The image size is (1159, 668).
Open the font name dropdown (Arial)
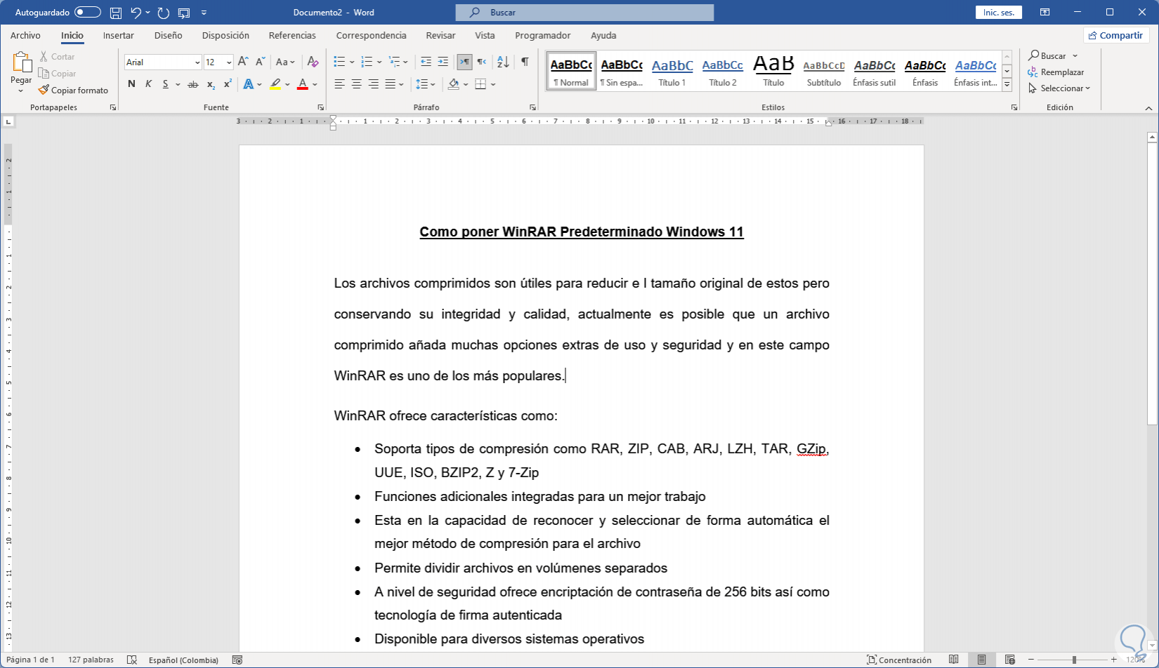(197, 62)
